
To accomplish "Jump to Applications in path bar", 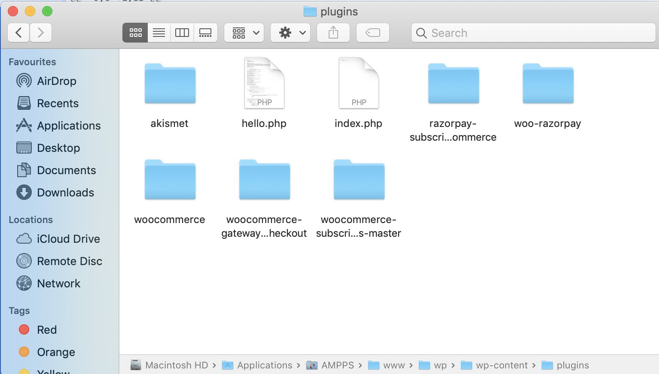I will click(257, 365).
